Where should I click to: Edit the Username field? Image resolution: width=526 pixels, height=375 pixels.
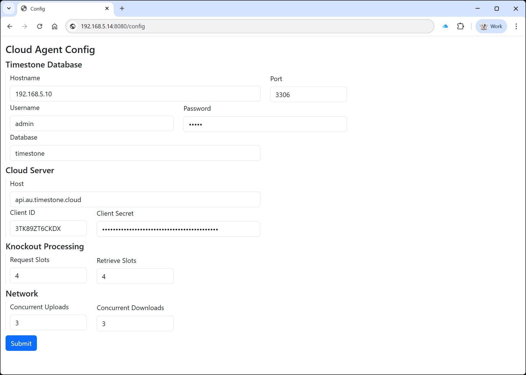click(92, 123)
